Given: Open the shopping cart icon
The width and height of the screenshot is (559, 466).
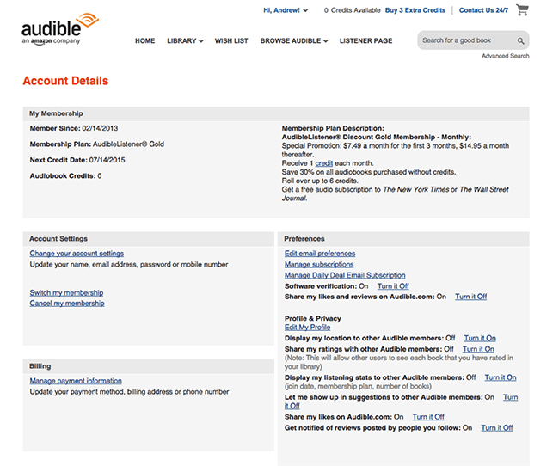Looking at the screenshot, I should point(522,10).
